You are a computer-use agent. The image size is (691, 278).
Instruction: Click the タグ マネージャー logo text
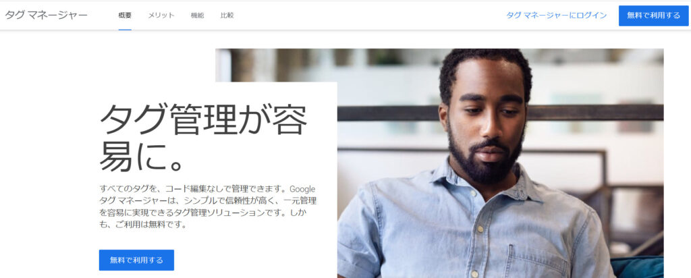click(47, 15)
